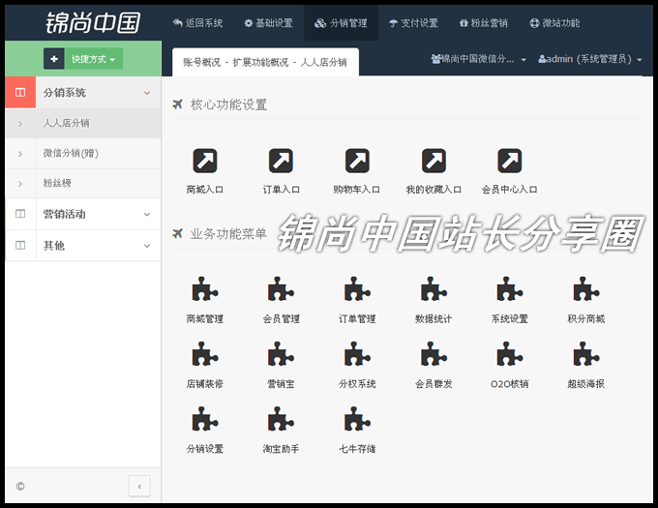Expand the 其他 section chevron
This screenshot has height=508, width=658.
pos(147,246)
